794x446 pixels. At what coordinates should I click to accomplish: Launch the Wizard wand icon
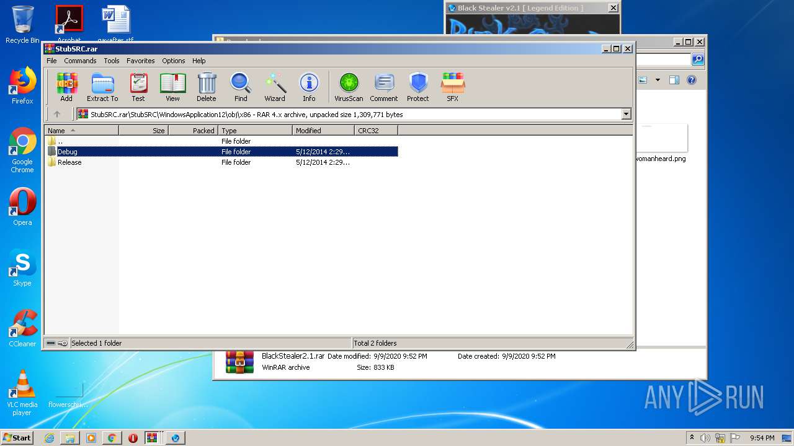(275, 87)
